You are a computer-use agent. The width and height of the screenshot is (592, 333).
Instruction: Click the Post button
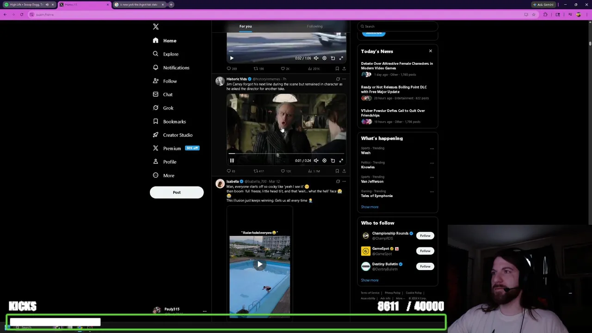[x=177, y=192]
